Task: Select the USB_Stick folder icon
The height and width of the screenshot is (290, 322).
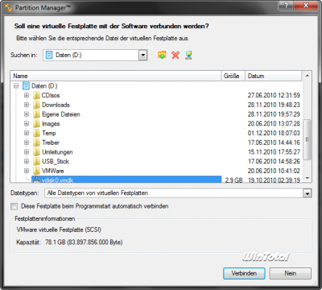Action: pyautogui.click(x=36, y=161)
